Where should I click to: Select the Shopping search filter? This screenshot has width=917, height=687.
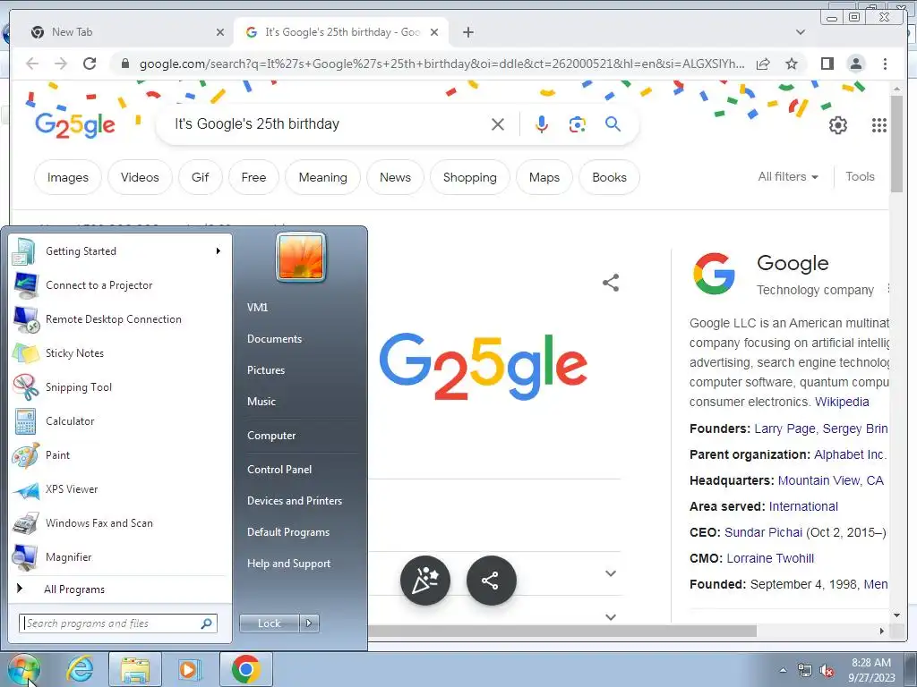pyautogui.click(x=469, y=177)
